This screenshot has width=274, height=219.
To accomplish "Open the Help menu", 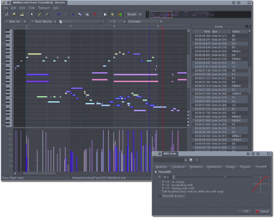I will pos(56,8).
